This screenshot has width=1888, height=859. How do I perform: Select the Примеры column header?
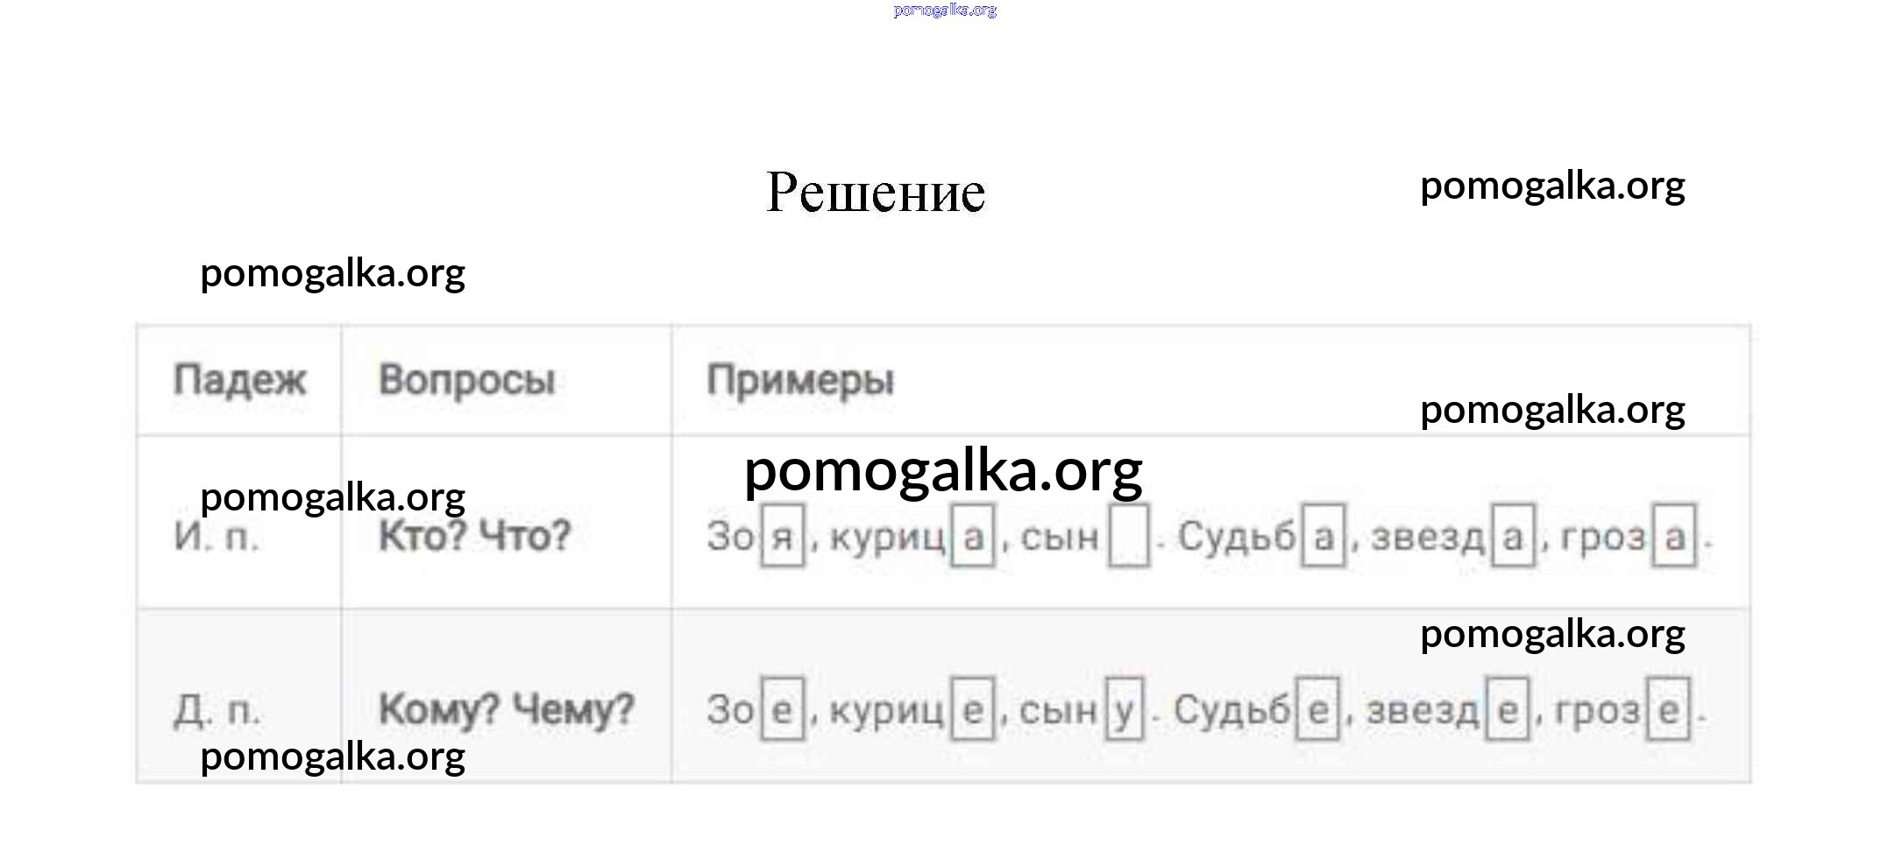[799, 380]
